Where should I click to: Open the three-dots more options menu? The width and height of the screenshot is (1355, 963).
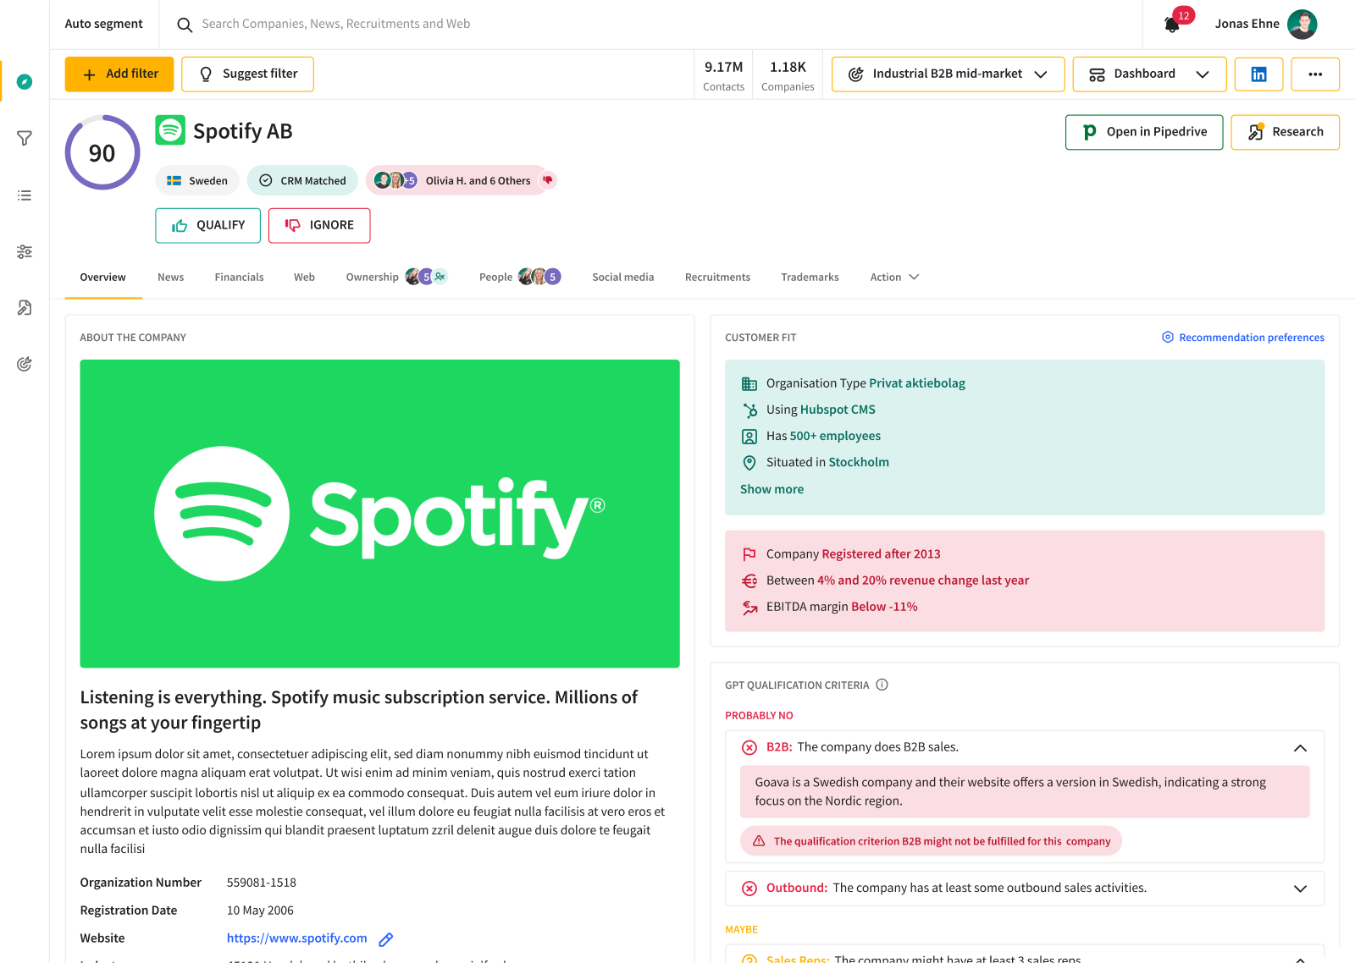[1315, 74]
